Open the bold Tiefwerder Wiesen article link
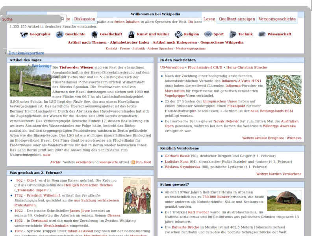Screen dimensions: 315x236 click(76, 67)
